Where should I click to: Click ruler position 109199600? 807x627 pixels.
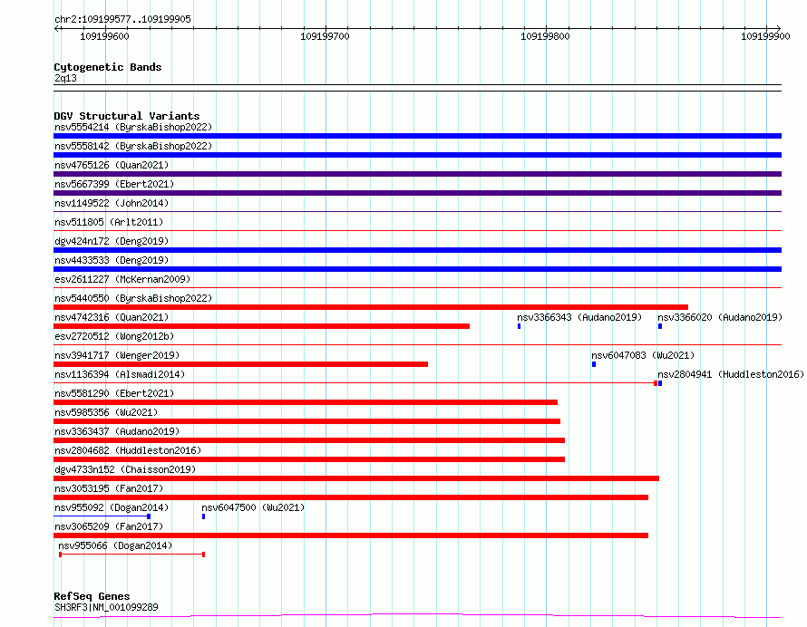[104, 36]
